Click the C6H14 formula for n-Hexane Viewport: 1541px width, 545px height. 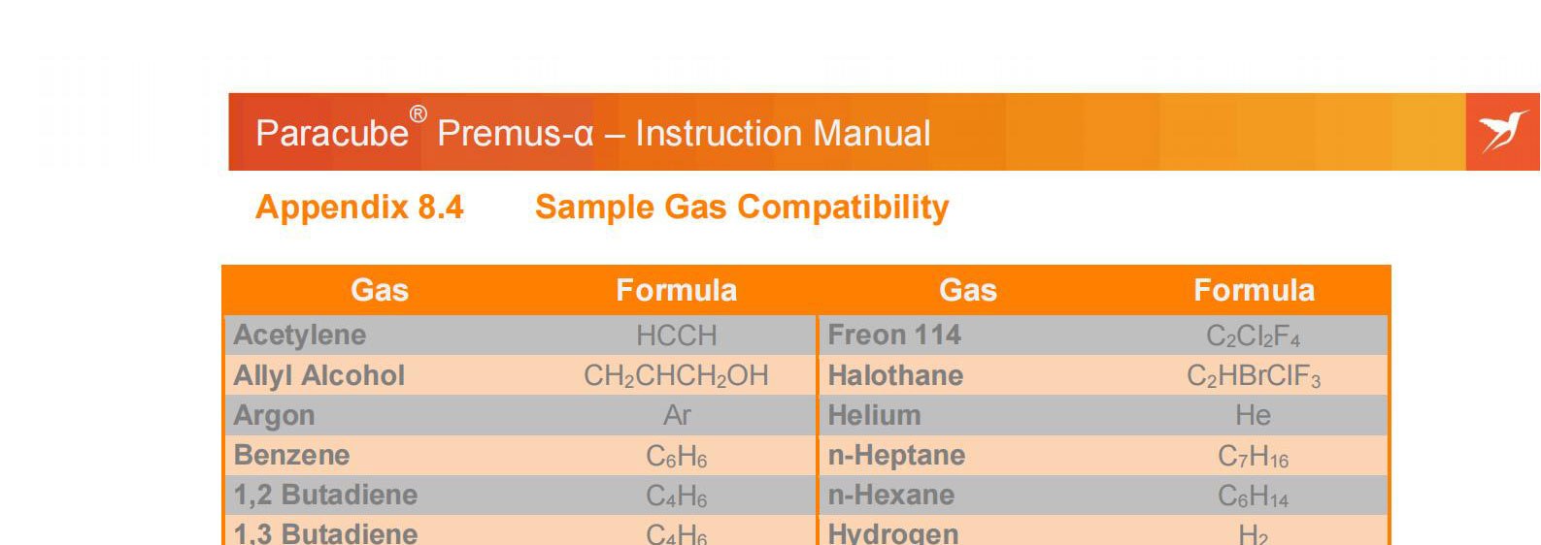1253,496
